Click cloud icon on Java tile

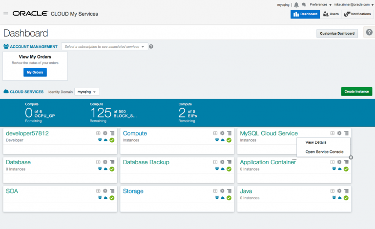(340, 198)
